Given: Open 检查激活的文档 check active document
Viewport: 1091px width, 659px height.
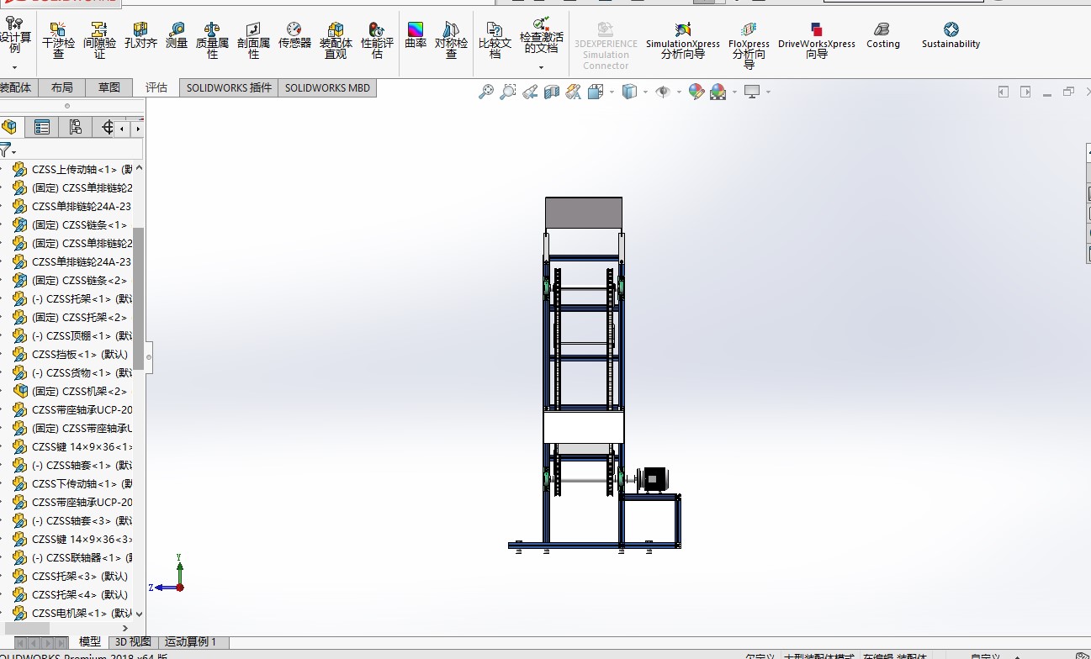Looking at the screenshot, I should click(x=541, y=35).
